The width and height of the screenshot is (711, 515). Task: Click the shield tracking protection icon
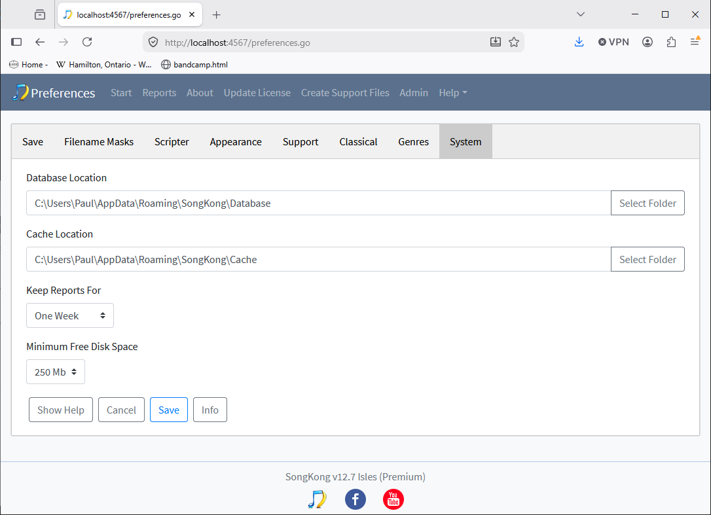click(x=153, y=42)
